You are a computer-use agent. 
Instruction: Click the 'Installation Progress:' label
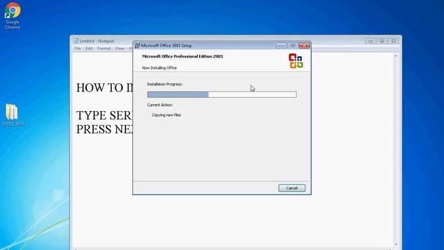pos(164,84)
